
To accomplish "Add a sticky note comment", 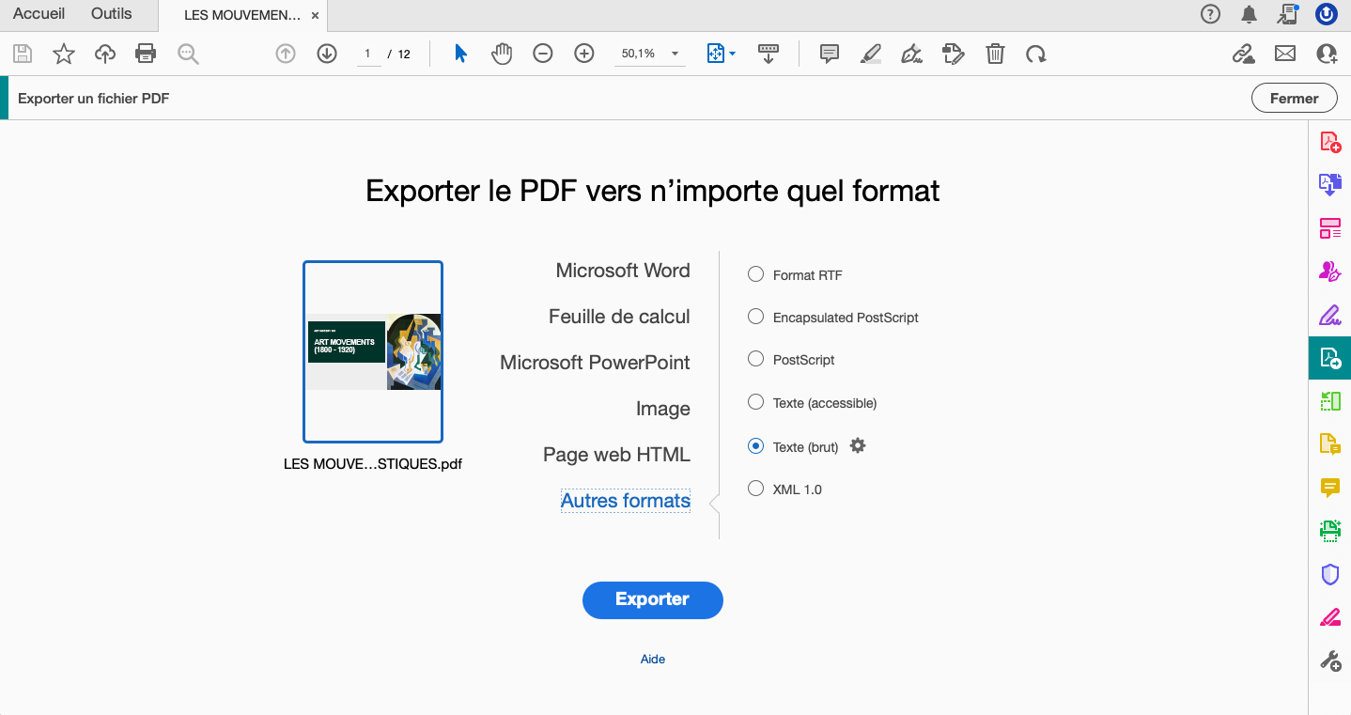I will pos(829,54).
